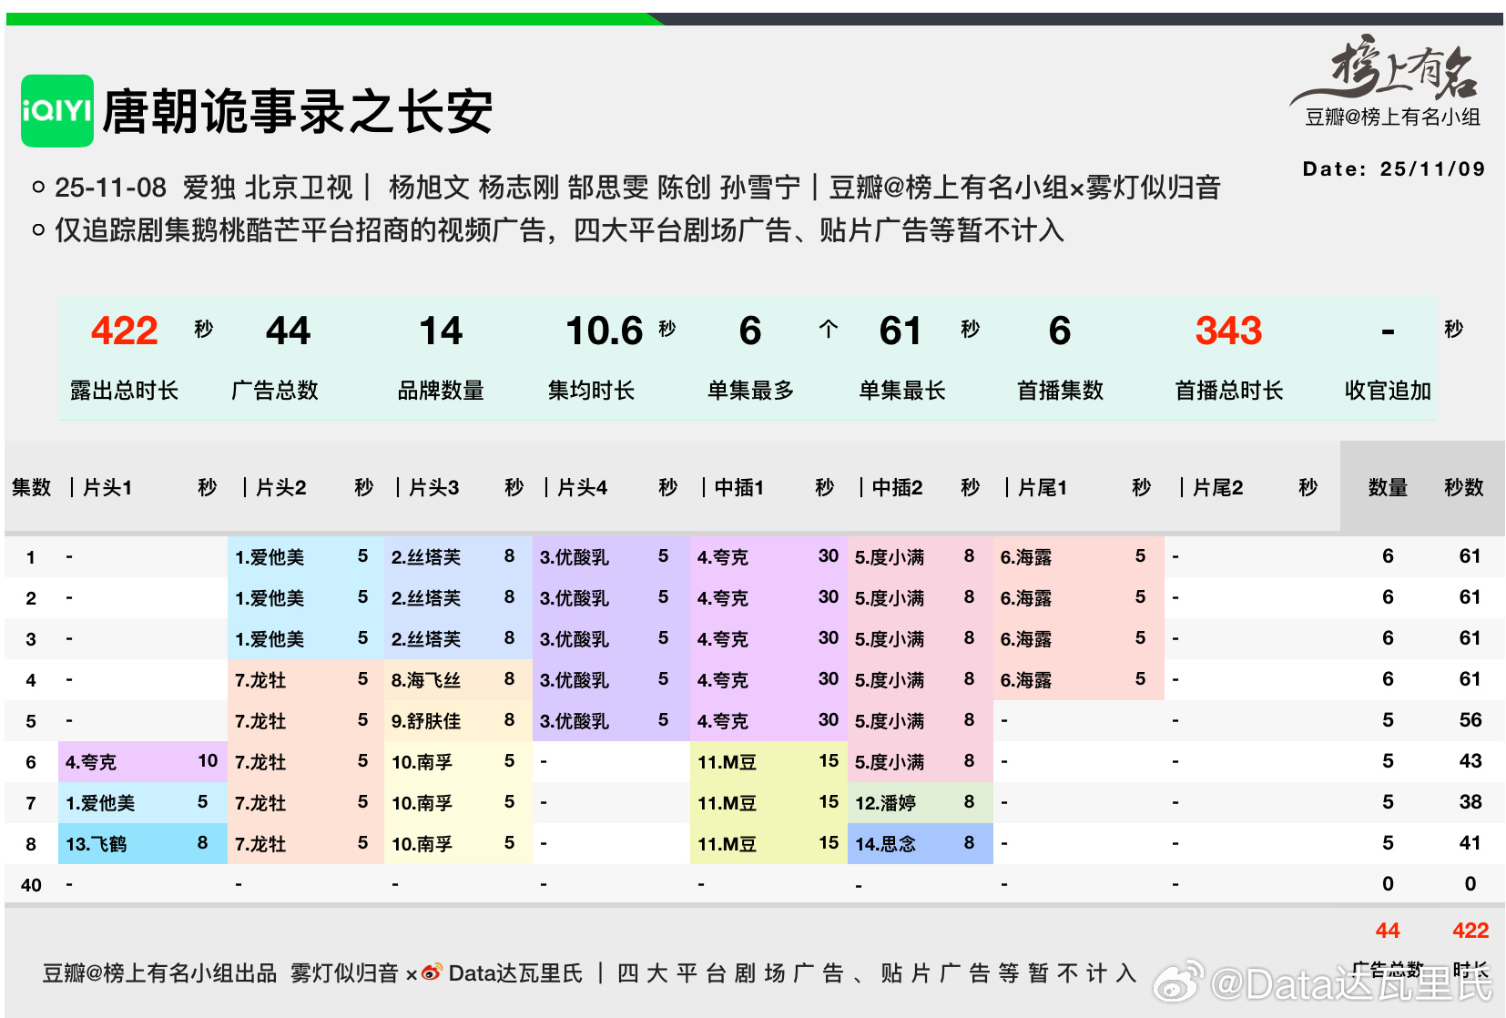Click 9.舒肤佳 in episode 5 row
1506x1018 pixels.
[426, 721]
